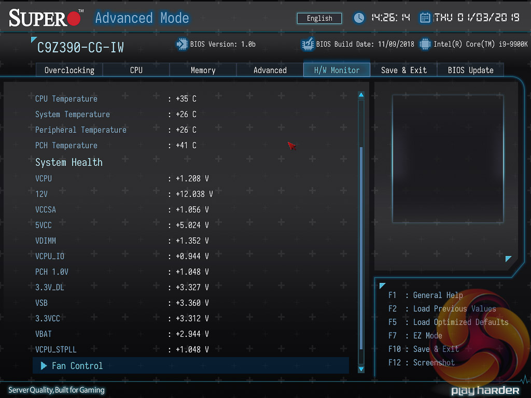Expand the Fan Control submenu
Viewport: 531px width, 398px height.
191,365
